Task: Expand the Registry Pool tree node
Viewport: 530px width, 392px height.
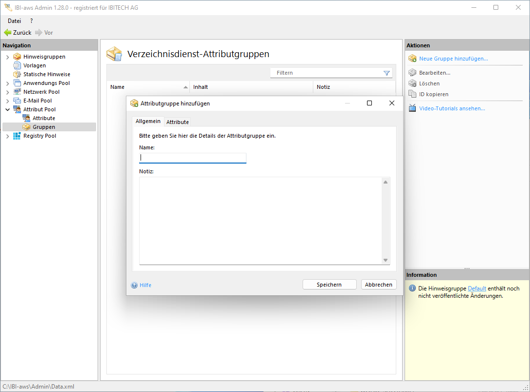Action: coord(7,136)
